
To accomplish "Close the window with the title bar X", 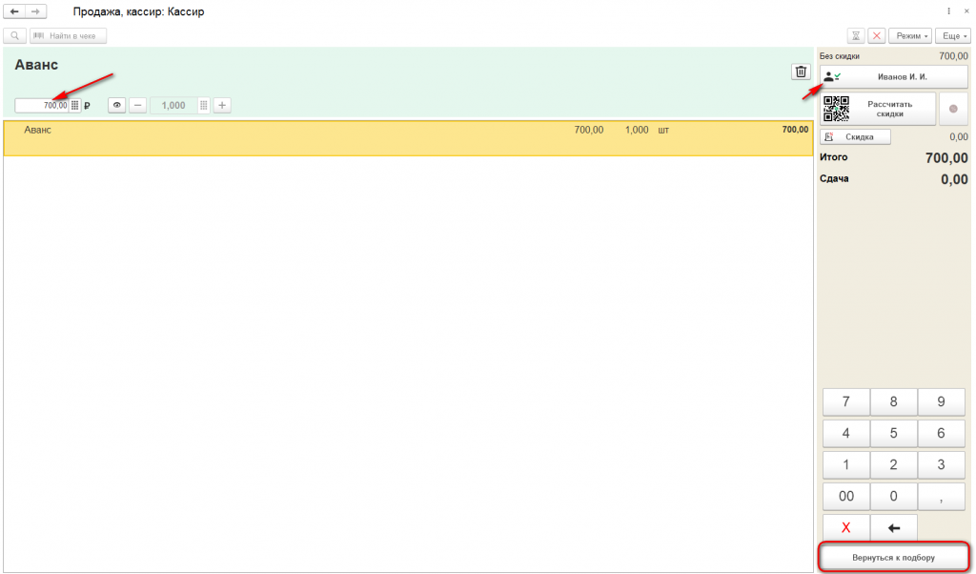I will [966, 11].
